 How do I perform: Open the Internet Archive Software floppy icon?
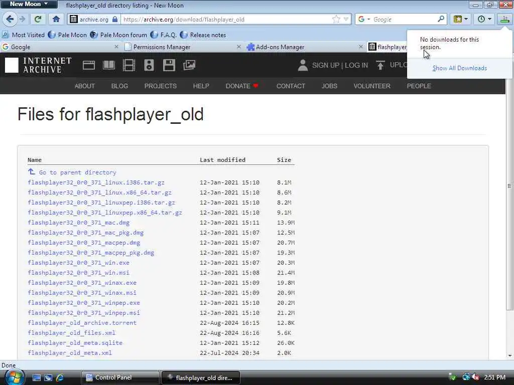(169, 65)
